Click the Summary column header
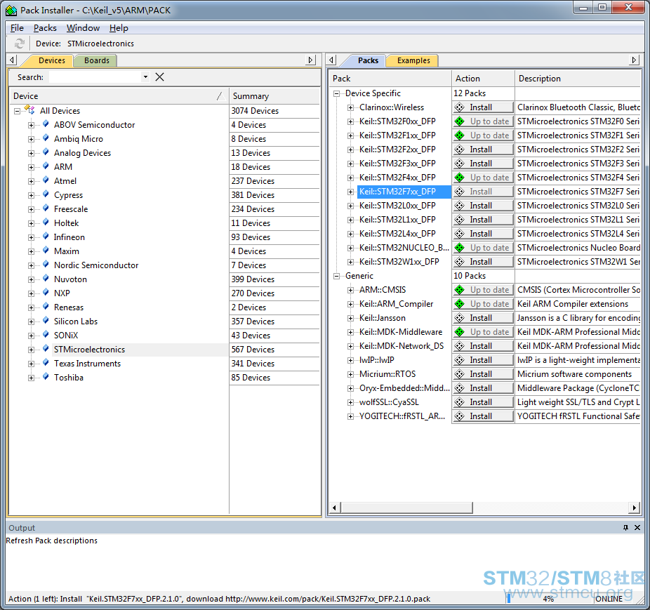 click(274, 95)
